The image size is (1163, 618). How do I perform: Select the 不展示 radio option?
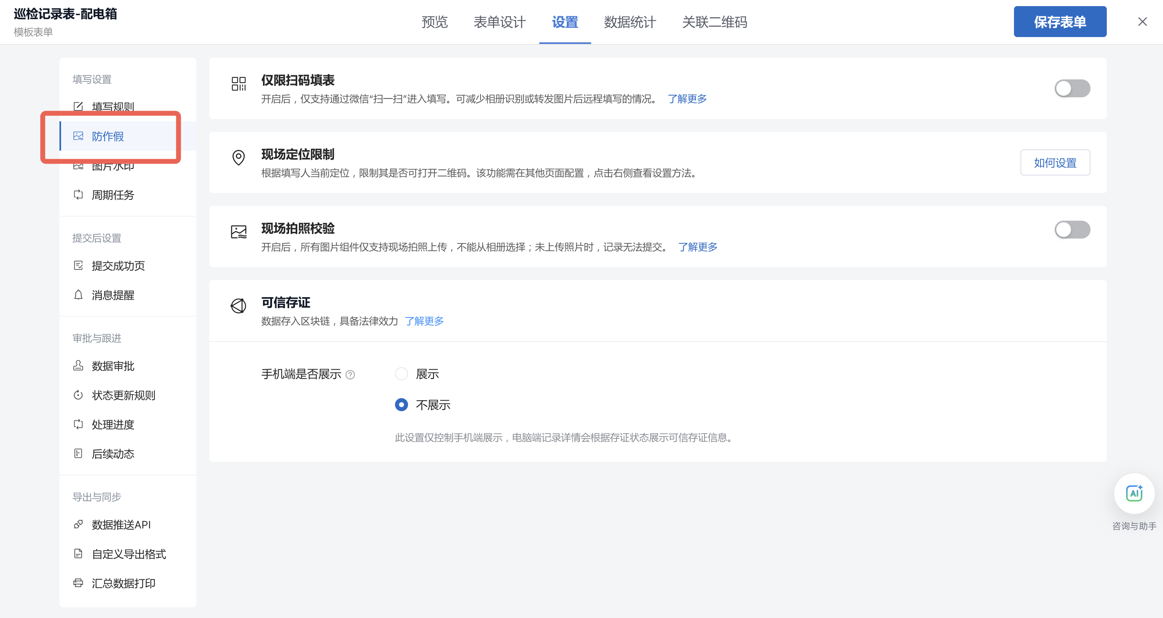coord(402,405)
